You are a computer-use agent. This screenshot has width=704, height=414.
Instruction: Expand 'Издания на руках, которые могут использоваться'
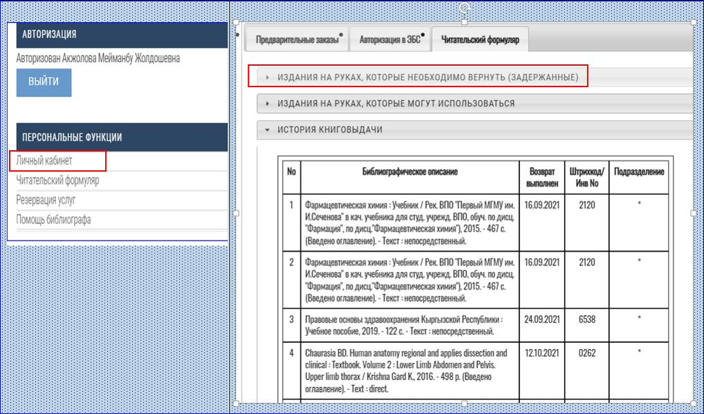coord(396,104)
